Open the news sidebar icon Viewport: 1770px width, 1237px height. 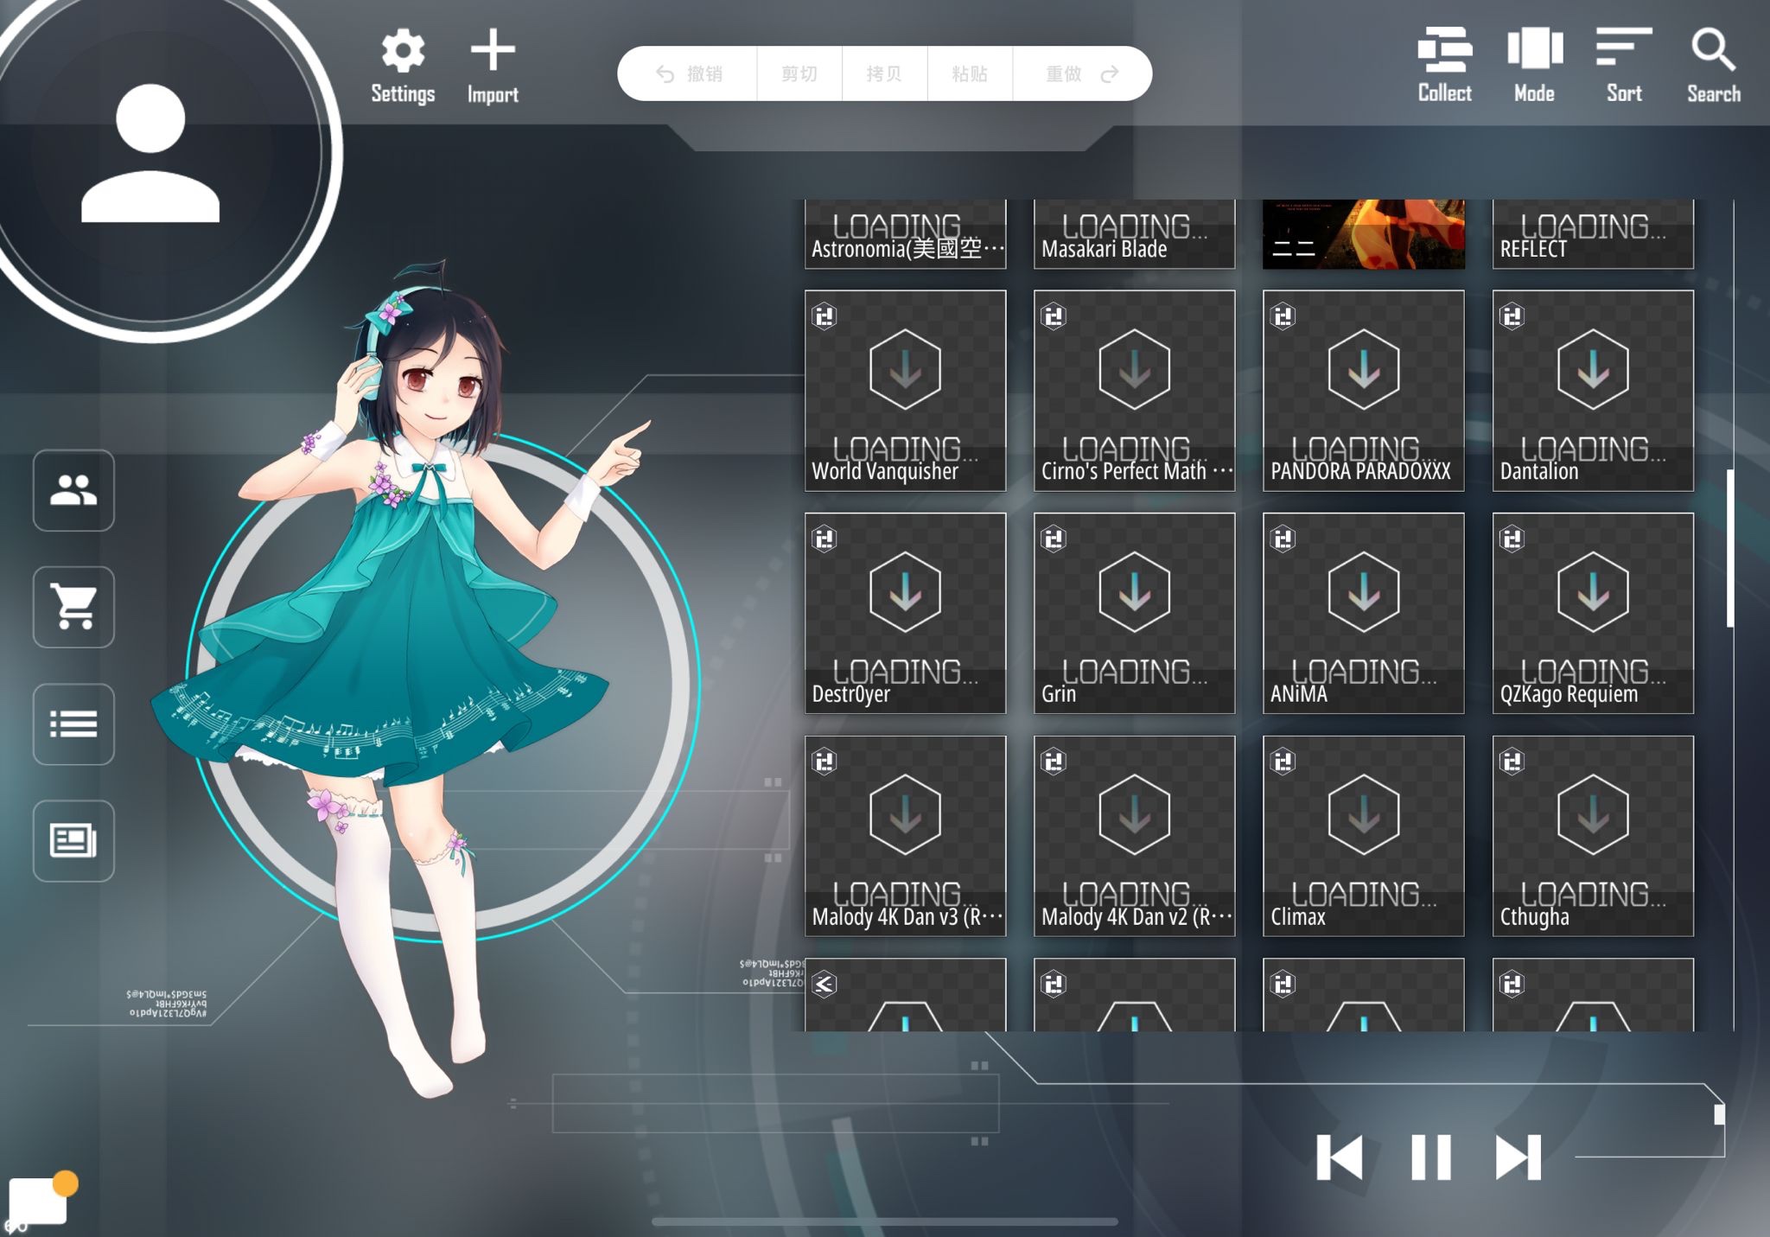click(73, 841)
